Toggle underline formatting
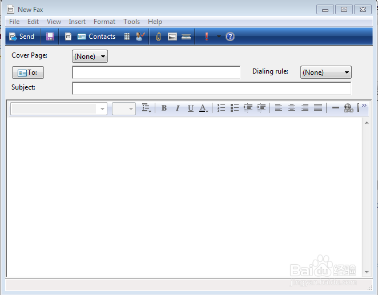 tap(191, 108)
